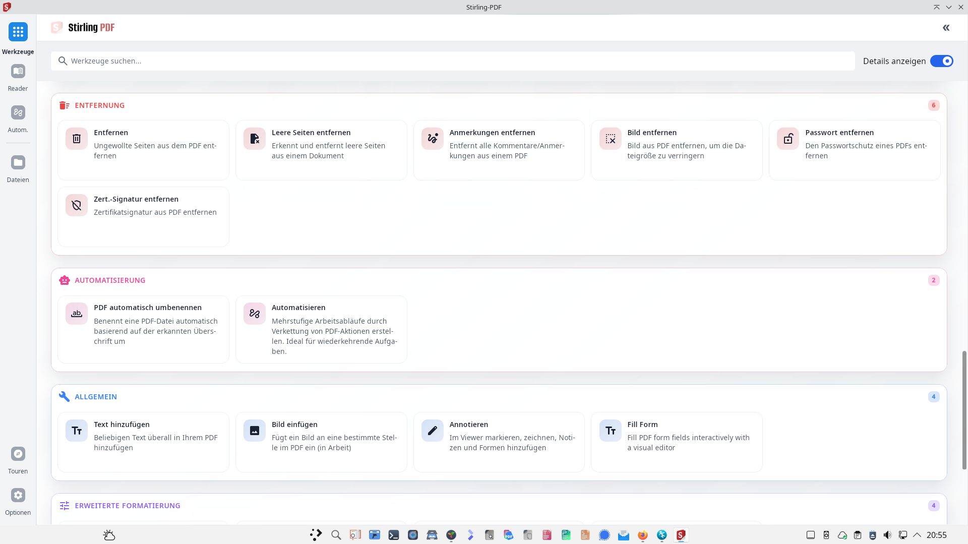This screenshot has width=968, height=544.
Task: Click the PDF automatisch umbenennen icon
Action: pyautogui.click(x=77, y=314)
